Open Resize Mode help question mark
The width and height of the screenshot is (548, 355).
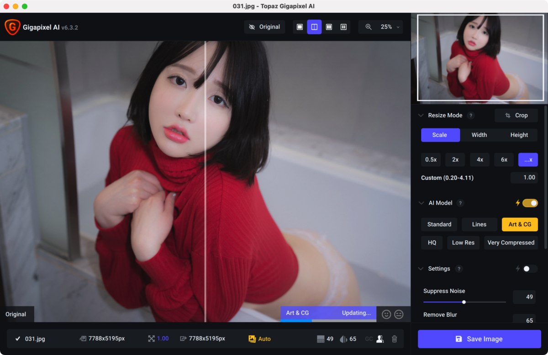click(471, 116)
